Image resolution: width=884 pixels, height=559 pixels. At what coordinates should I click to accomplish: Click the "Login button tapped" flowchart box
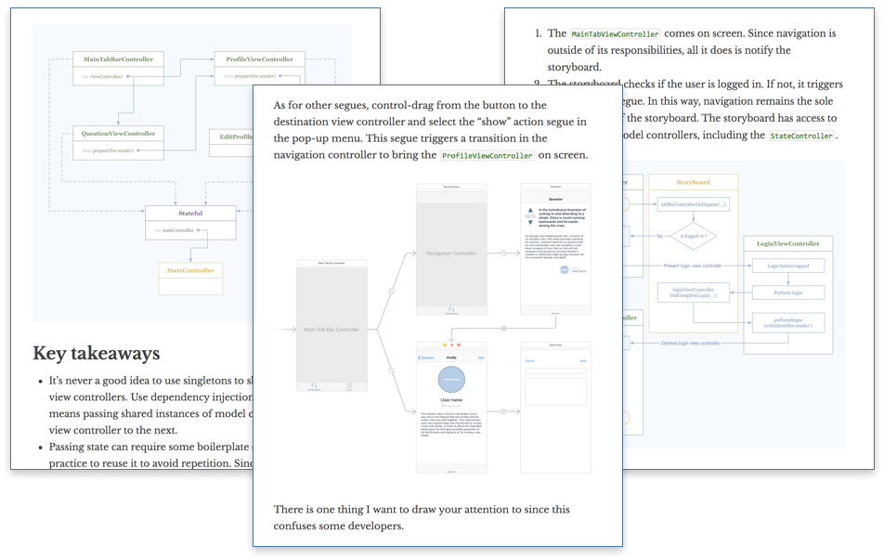788,266
